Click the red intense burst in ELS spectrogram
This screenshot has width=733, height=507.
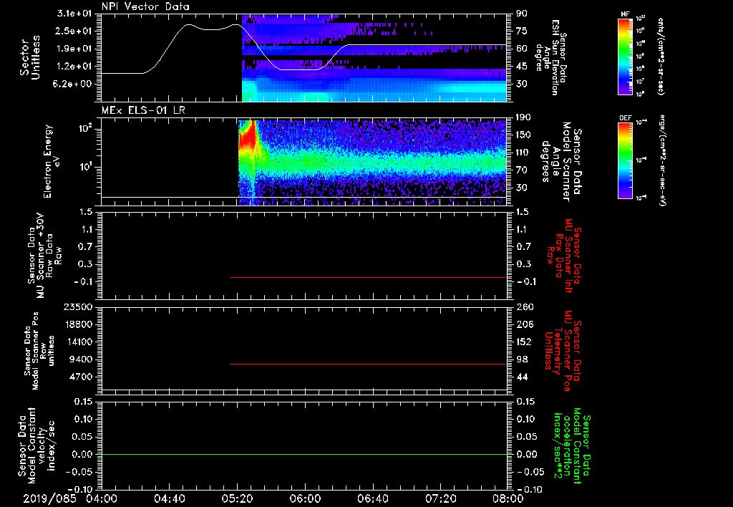[x=248, y=138]
